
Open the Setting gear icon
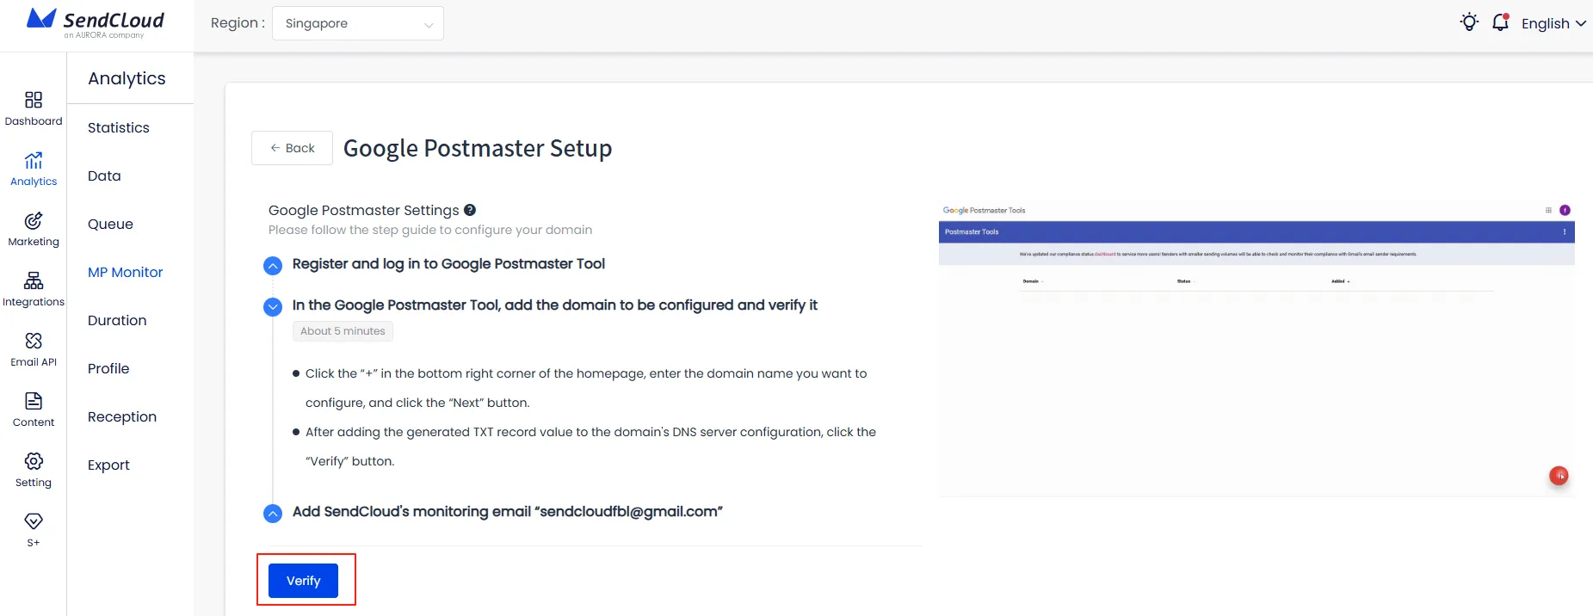pos(34,461)
